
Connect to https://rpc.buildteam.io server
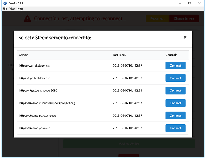tap(175, 78)
